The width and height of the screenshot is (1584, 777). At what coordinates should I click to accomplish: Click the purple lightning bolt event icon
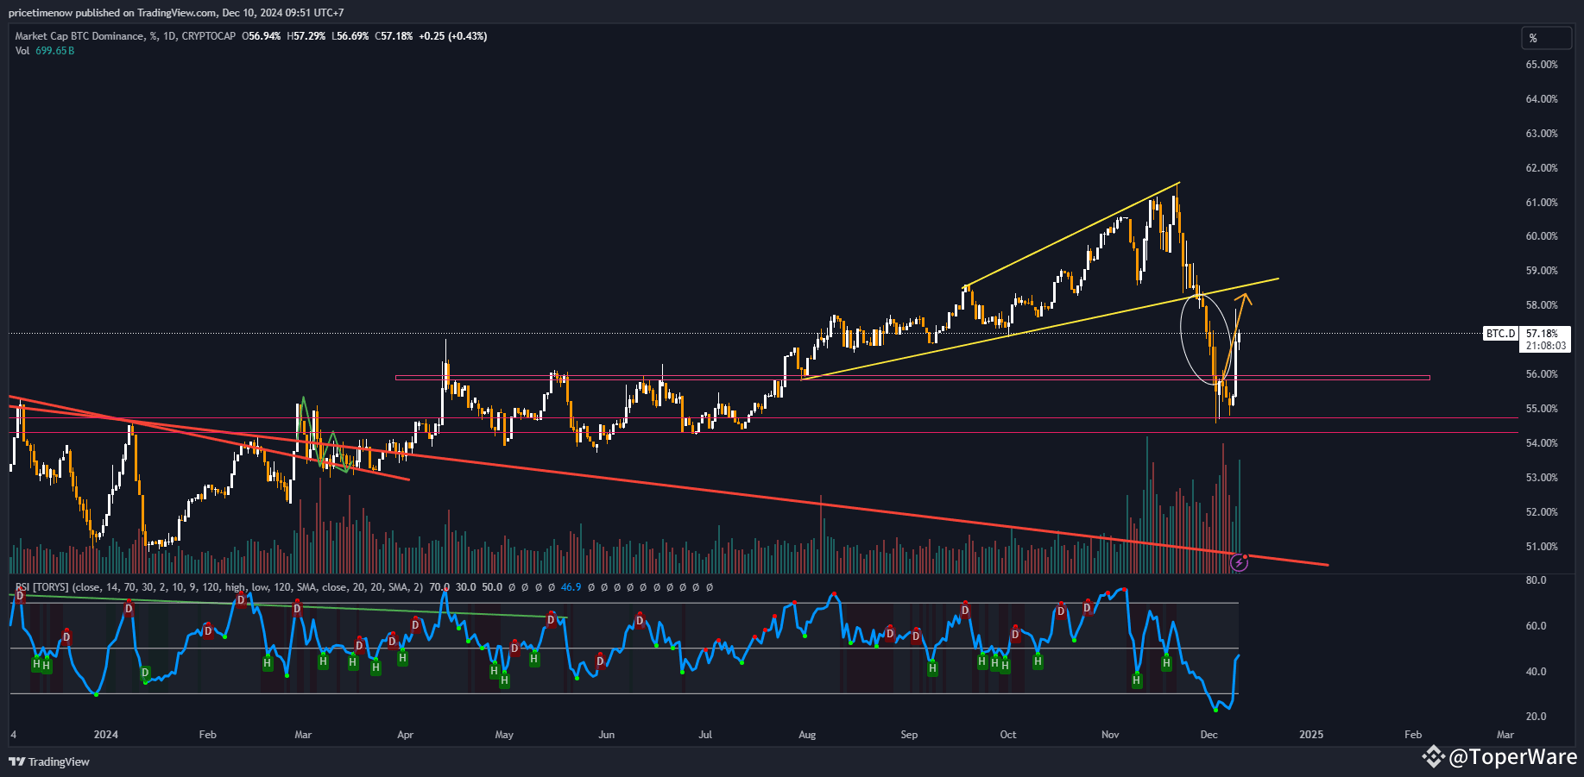(1239, 563)
